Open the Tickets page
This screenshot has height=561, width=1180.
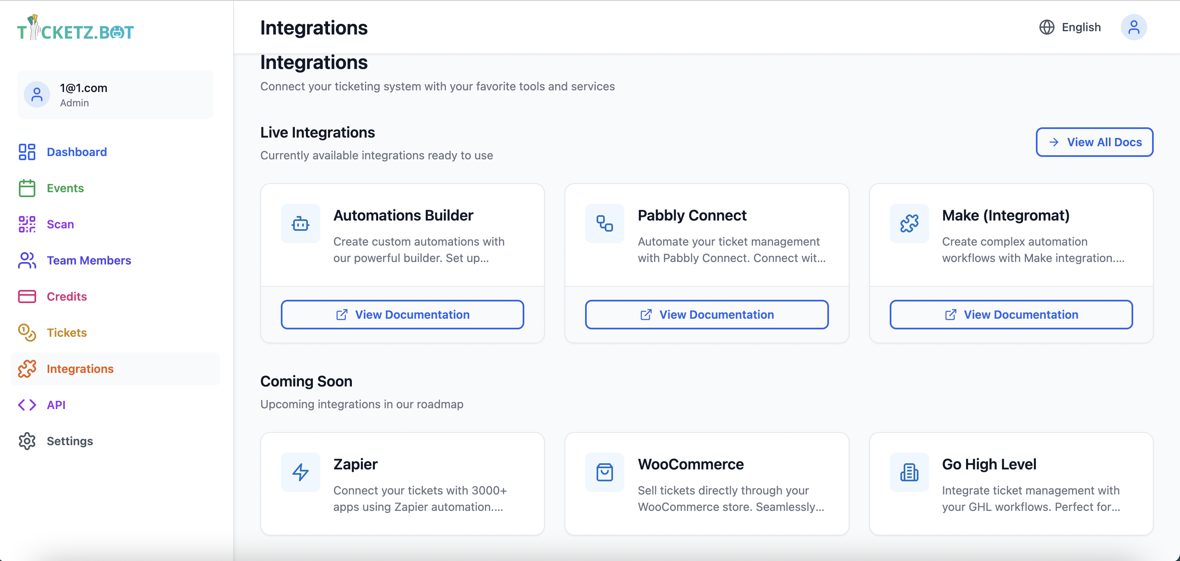pyautogui.click(x=115, y=333)
